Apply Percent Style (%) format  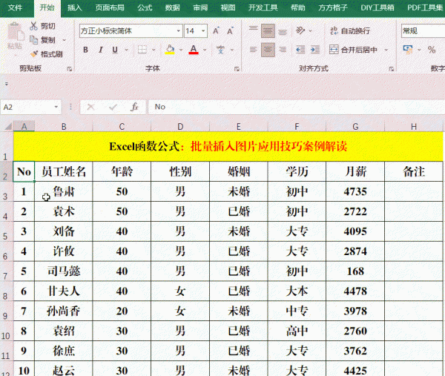pos(432,50)
